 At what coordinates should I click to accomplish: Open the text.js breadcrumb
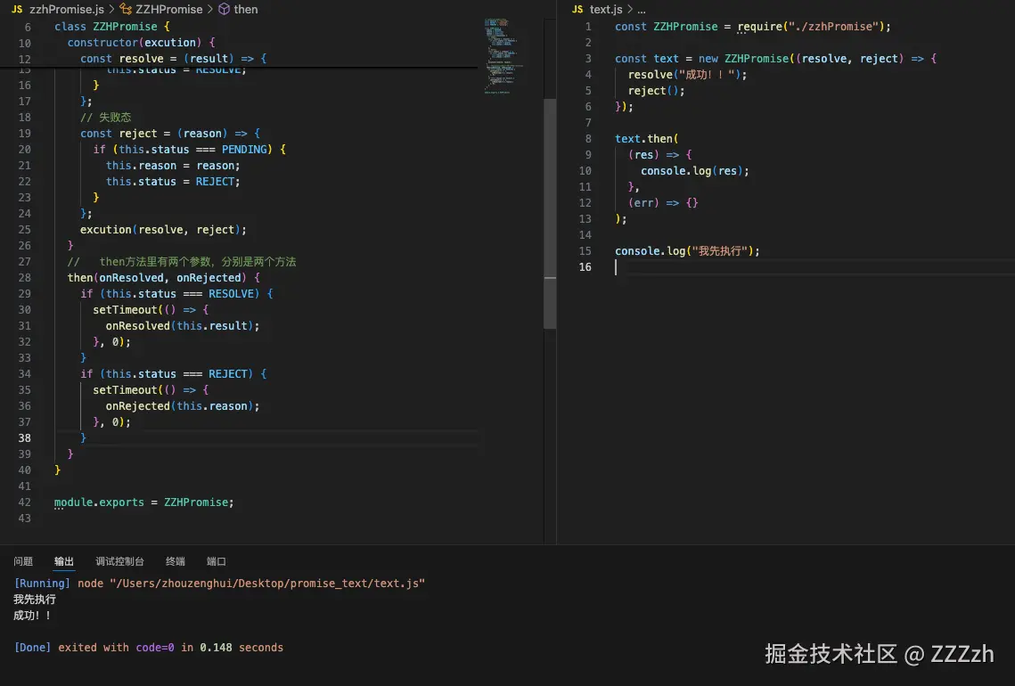(x=606, y=9)
